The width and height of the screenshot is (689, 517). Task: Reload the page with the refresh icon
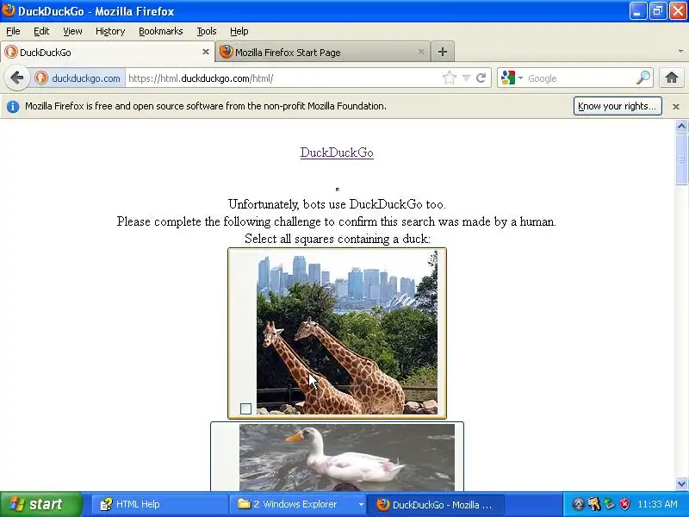(481, 78)
